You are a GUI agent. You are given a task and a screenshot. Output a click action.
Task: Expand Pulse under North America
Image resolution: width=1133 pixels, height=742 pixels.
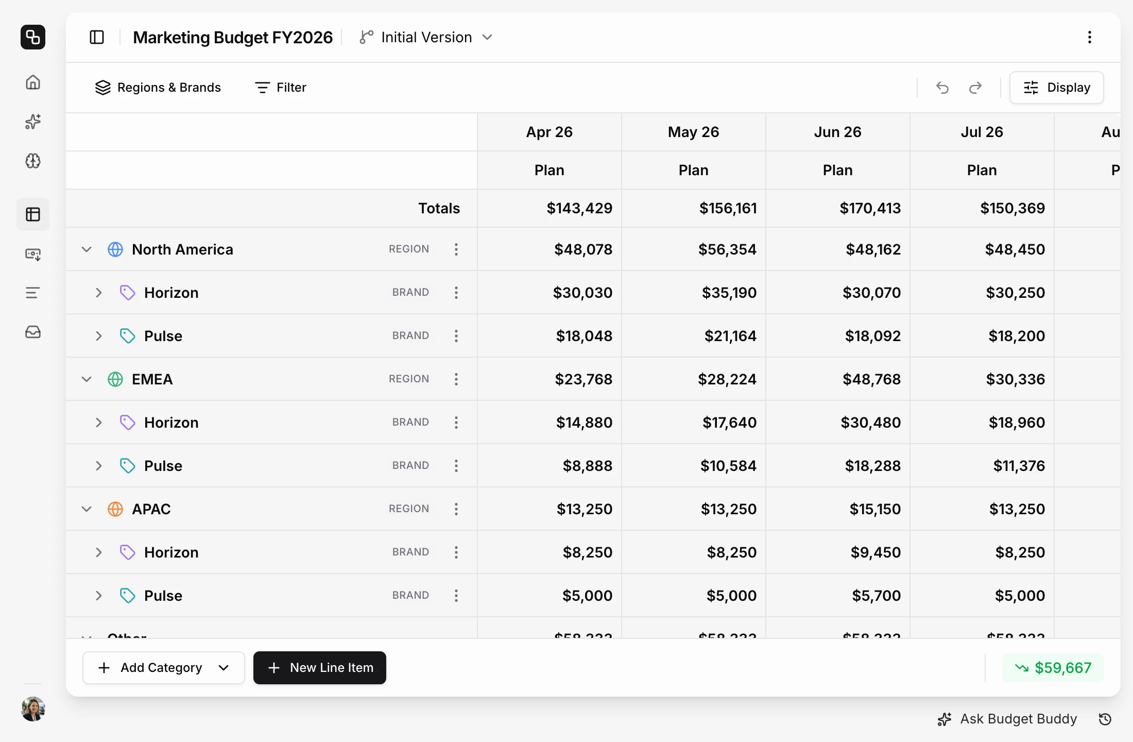(x=99, y=336)
